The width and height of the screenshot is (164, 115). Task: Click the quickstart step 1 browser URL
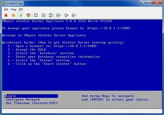75,46
